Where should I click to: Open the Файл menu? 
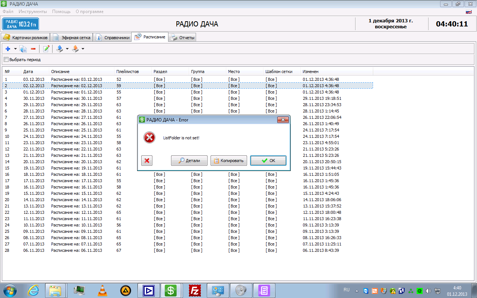8,12
